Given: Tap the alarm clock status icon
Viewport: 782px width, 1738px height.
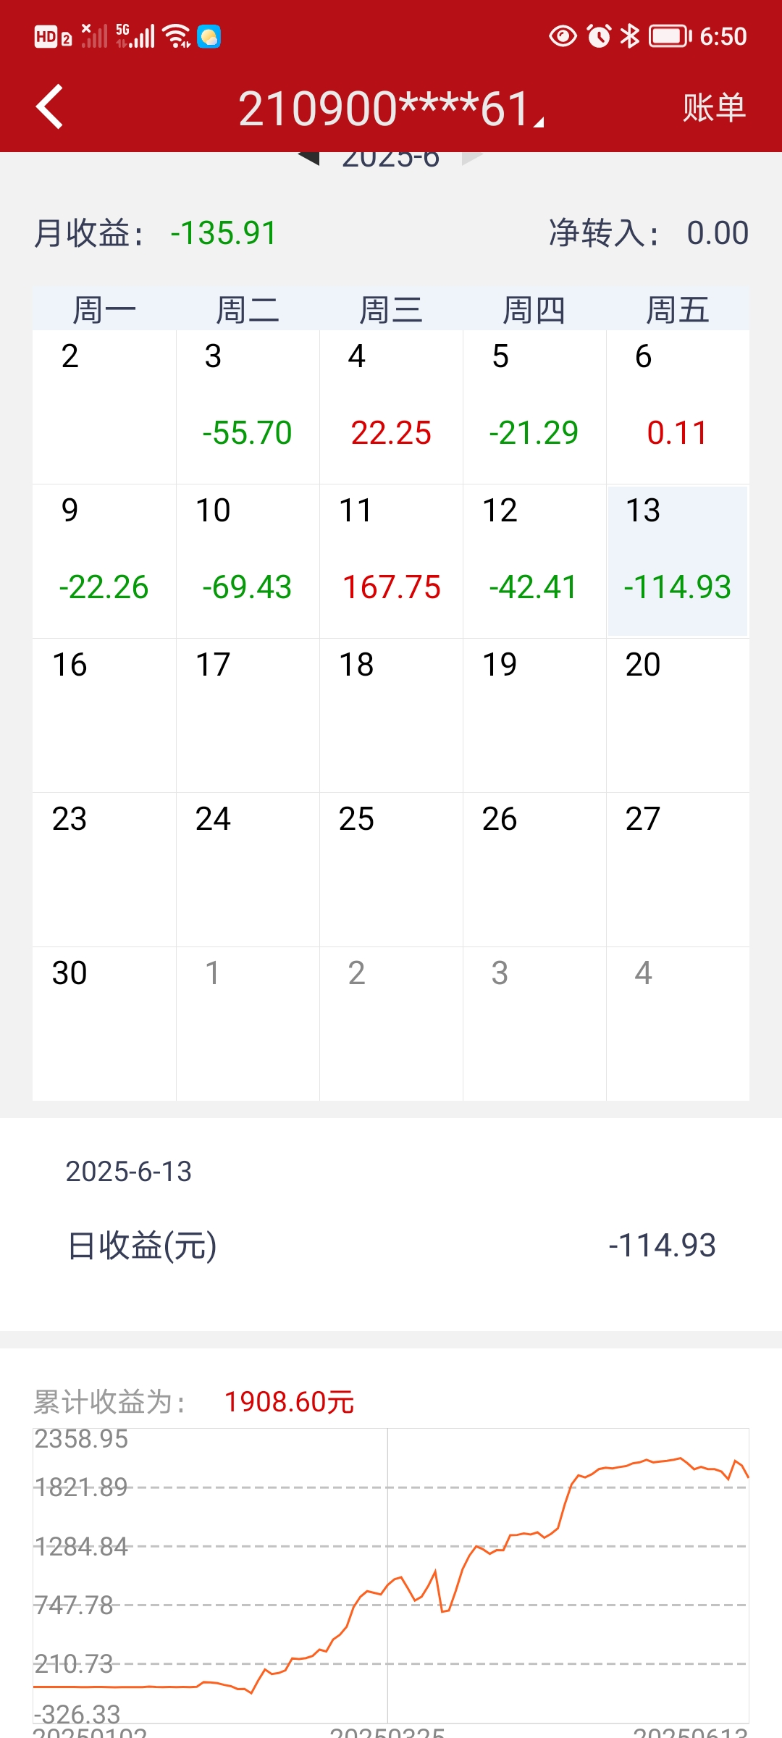Looking at the screenshot, I should 599,35.
